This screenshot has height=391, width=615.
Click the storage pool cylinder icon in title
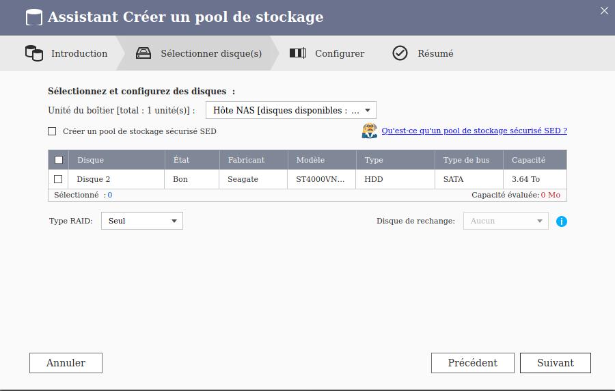point(34,17)
